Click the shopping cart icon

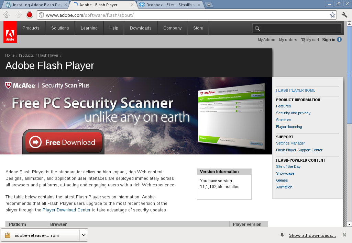click(x=303, y=40)
